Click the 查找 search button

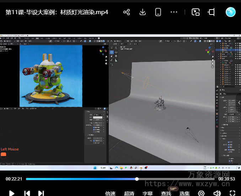(x=166, y=193)
